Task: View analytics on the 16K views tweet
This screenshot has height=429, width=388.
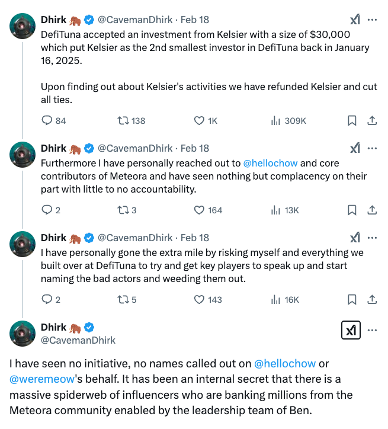Action: click(275, 299)
